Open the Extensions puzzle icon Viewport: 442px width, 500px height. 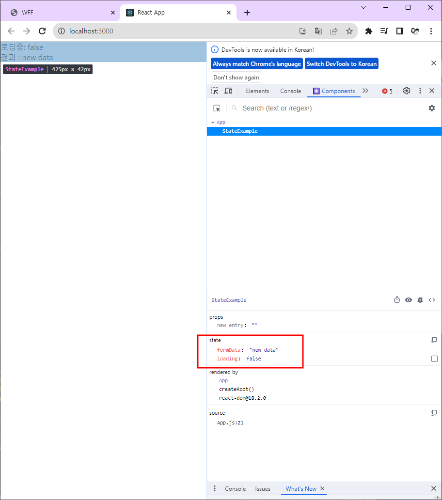click(369, 31)
